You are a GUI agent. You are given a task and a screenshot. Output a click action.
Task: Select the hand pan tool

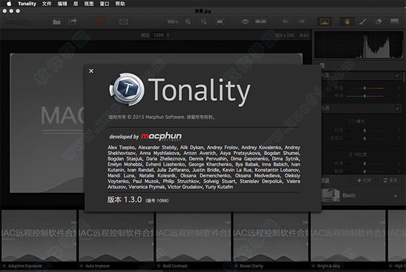point(347,22)
